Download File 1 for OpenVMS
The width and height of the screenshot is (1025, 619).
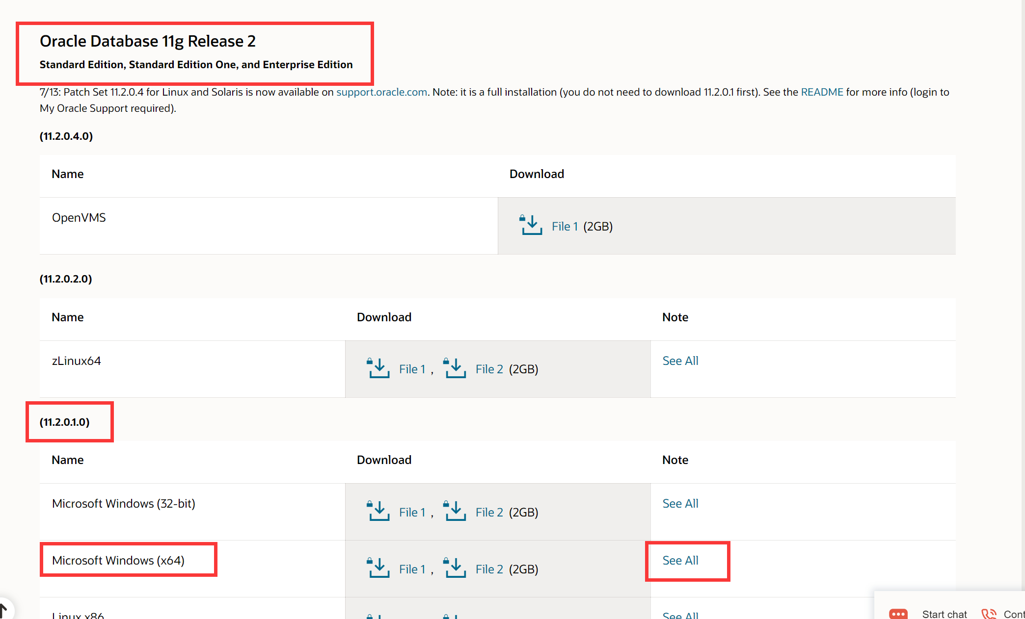565,227
